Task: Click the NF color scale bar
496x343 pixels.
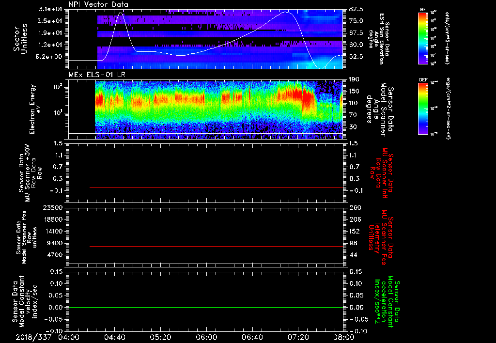Action: (x=423, y=38)
